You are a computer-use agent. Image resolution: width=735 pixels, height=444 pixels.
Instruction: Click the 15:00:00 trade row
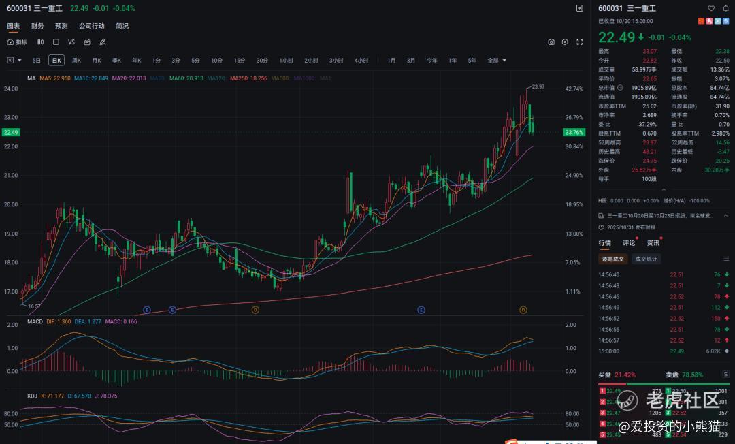pos(664,351)
